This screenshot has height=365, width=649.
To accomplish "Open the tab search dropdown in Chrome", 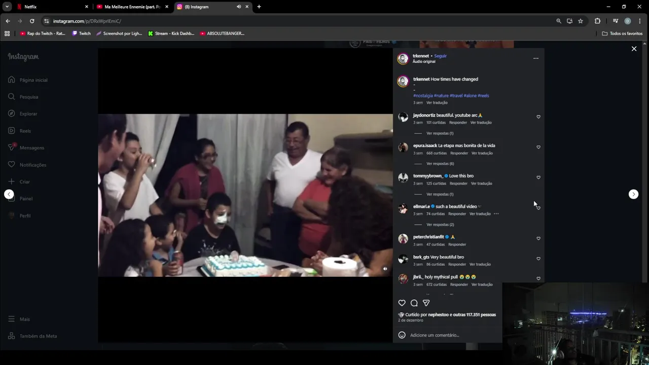I will click(x=7, y=7).
